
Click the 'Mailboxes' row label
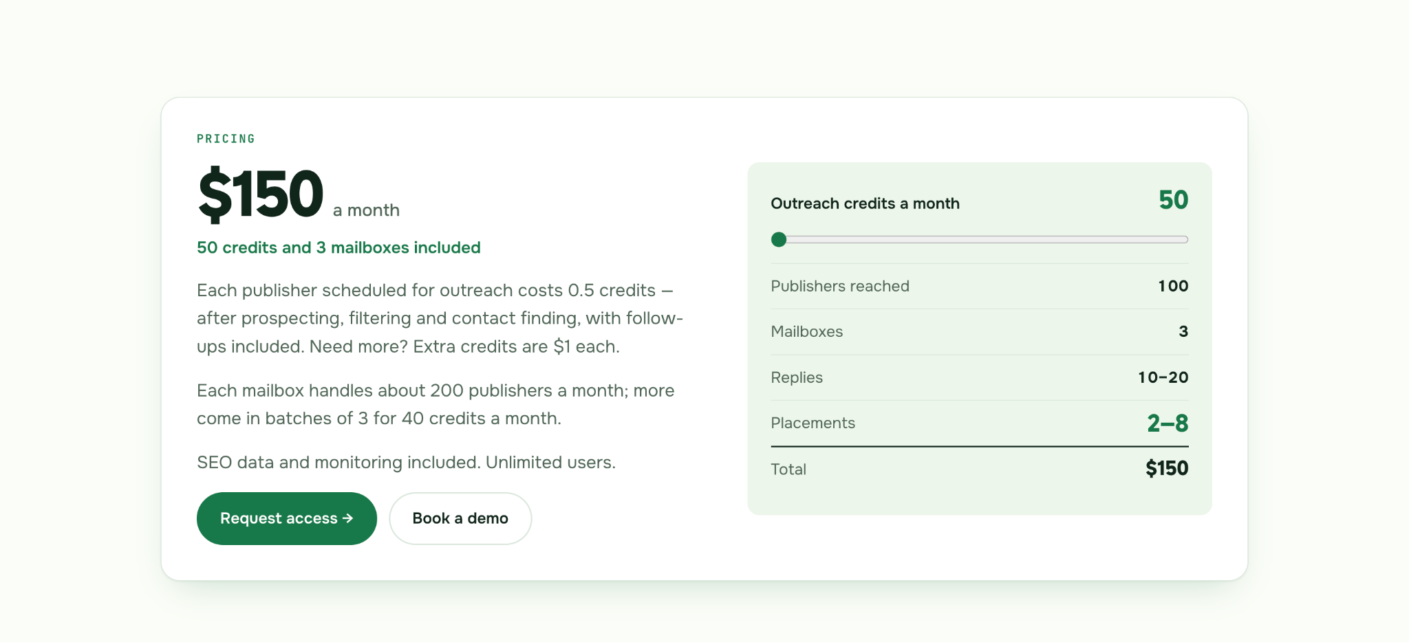pyautogui.click(x=806, y=331)
